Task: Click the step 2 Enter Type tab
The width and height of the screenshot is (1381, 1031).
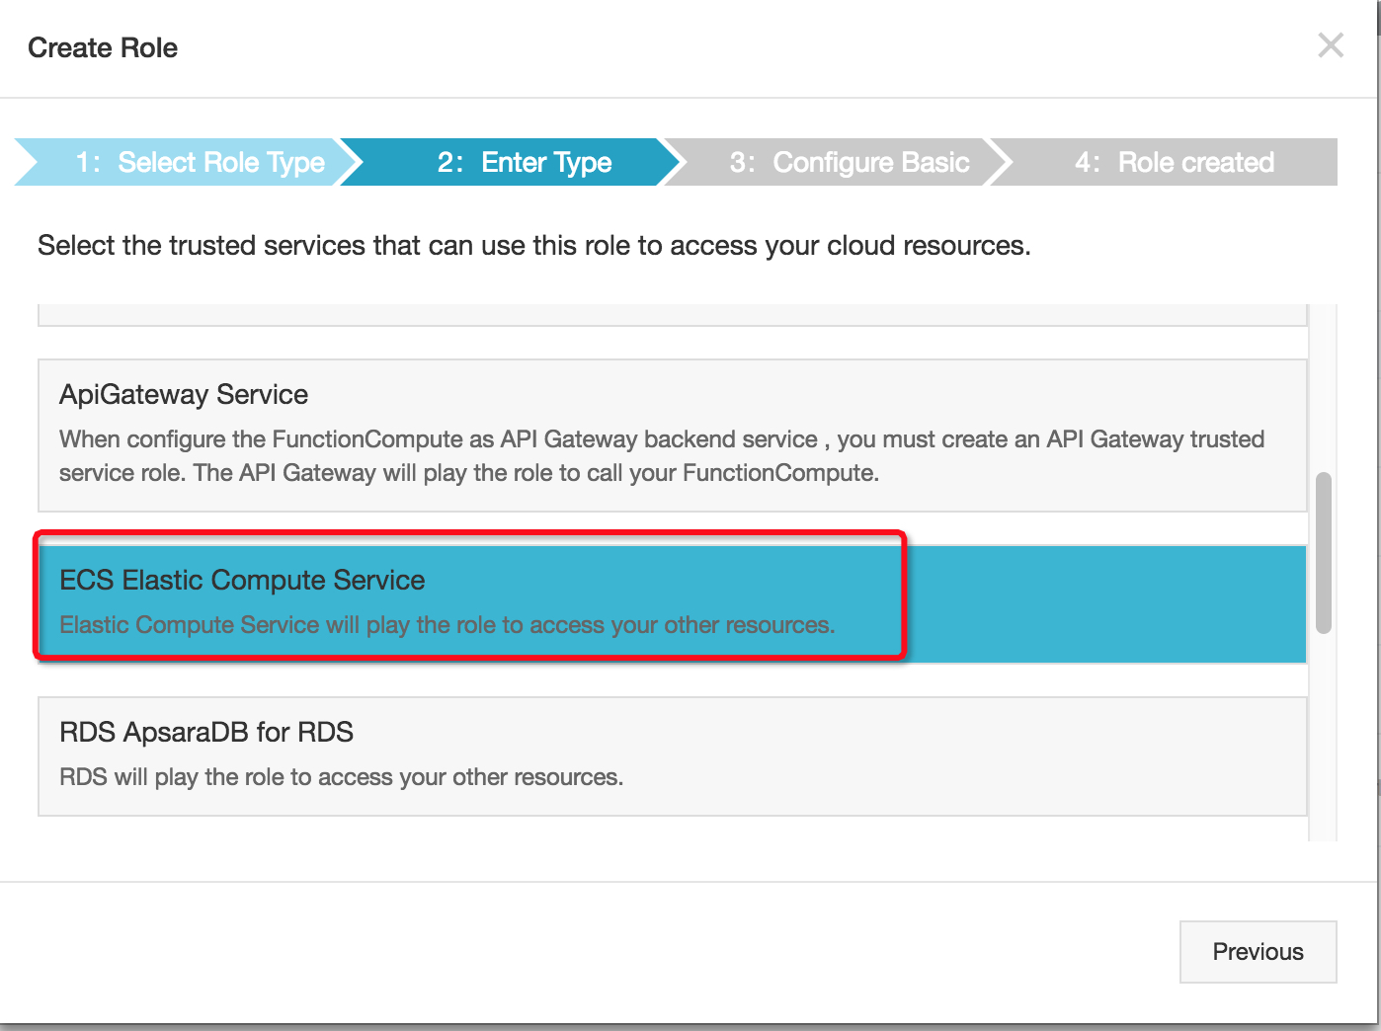Action: (x=525, y=162)
